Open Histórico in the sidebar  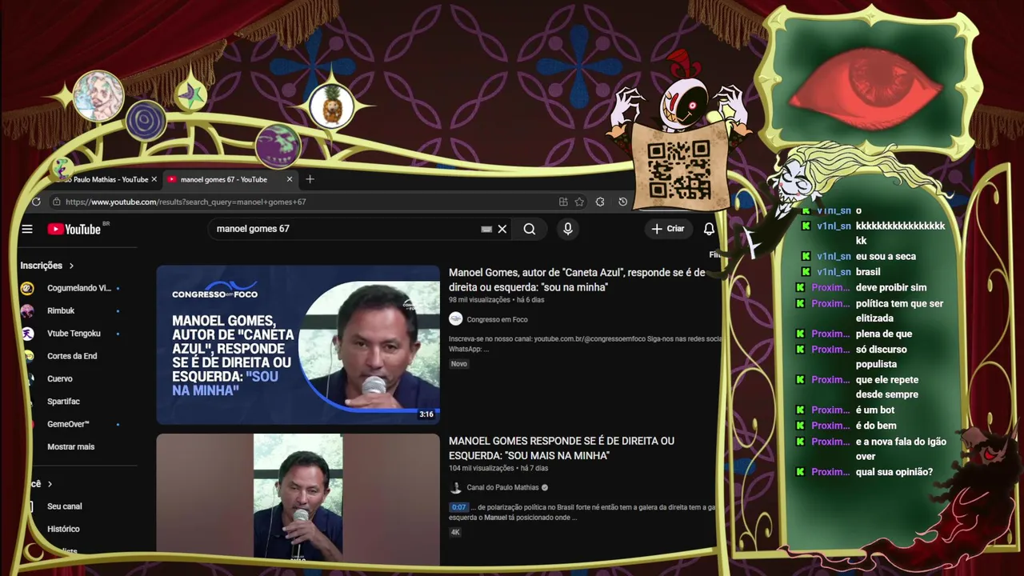[x=63, y=529]
